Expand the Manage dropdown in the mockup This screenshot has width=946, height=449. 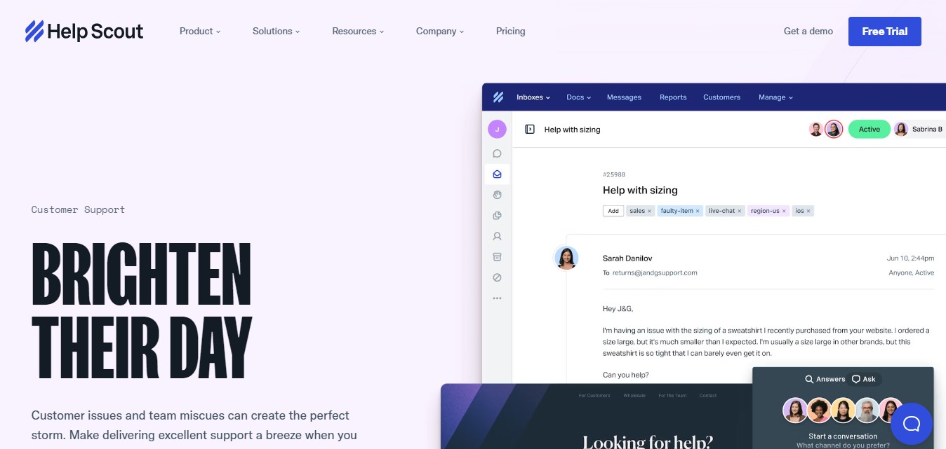click(775, 97)
